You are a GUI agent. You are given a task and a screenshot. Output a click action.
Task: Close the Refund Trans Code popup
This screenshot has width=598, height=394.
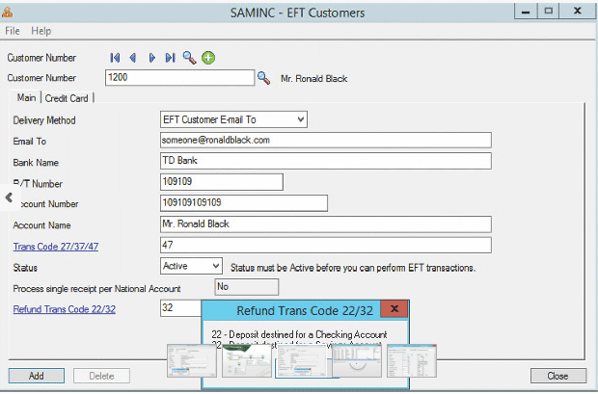click(394, 310)
